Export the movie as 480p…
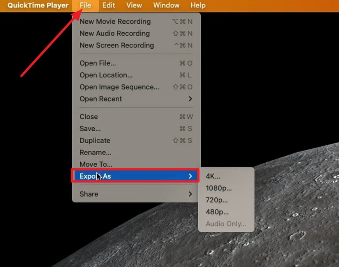The height and width of the screenshot is (267, 339). point(226,212)
